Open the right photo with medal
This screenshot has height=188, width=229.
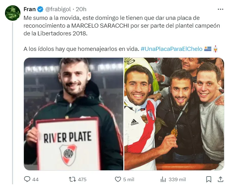point(174,114)
